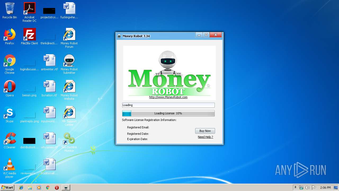The height and width of the screenshot is (191, 339).
Task: Open the traditionalt... Word document
Action: tap(49, 167)
